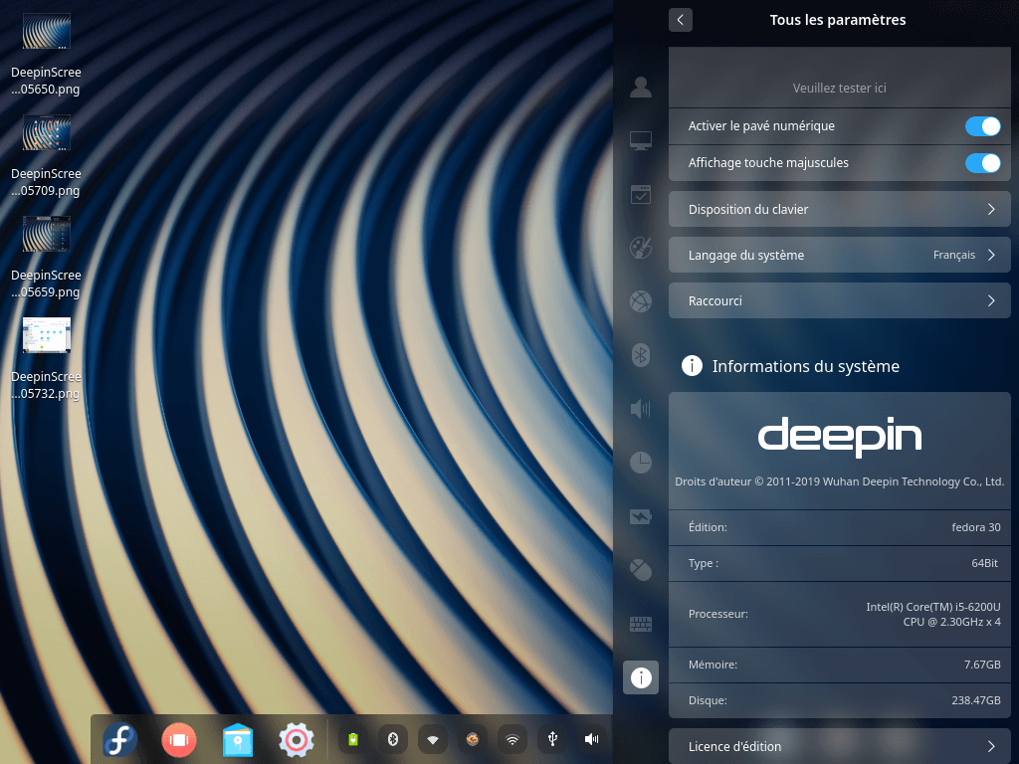Click the 'Informations du système' heading
1019x764 pixels.
(805, 366)
